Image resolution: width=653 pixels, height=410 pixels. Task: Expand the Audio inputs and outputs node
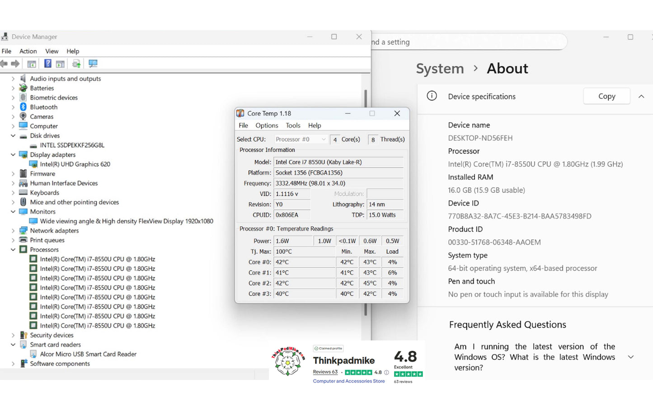pyautogui.click(x=13, y=79)
